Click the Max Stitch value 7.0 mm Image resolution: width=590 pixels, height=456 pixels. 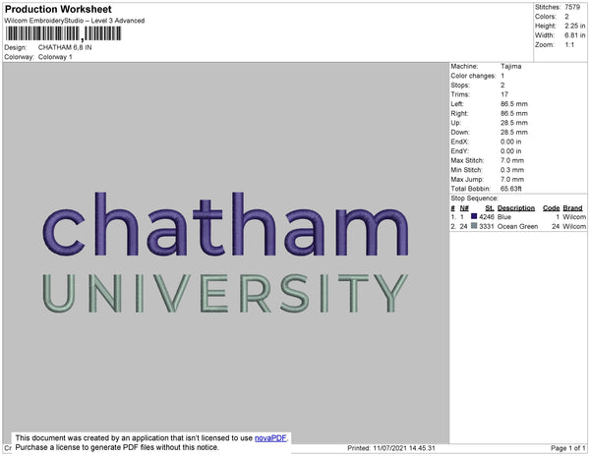pyautogui.click(x=511, y=160)
